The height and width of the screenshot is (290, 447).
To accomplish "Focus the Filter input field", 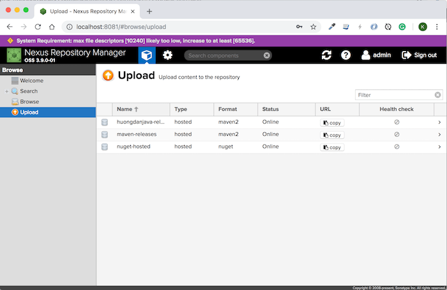I will click(x=395, y=95).
